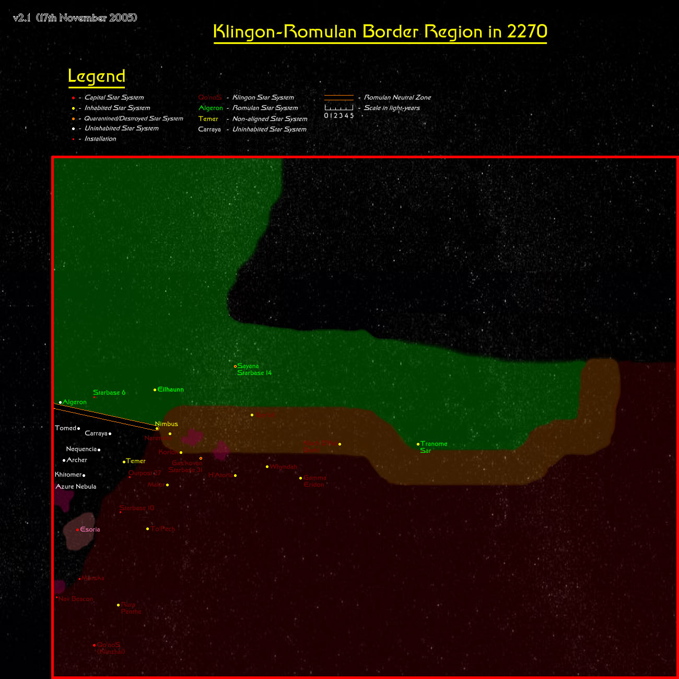
Task: Click the white Uninhabited Star System legend dot
Action: click(74, 128)
